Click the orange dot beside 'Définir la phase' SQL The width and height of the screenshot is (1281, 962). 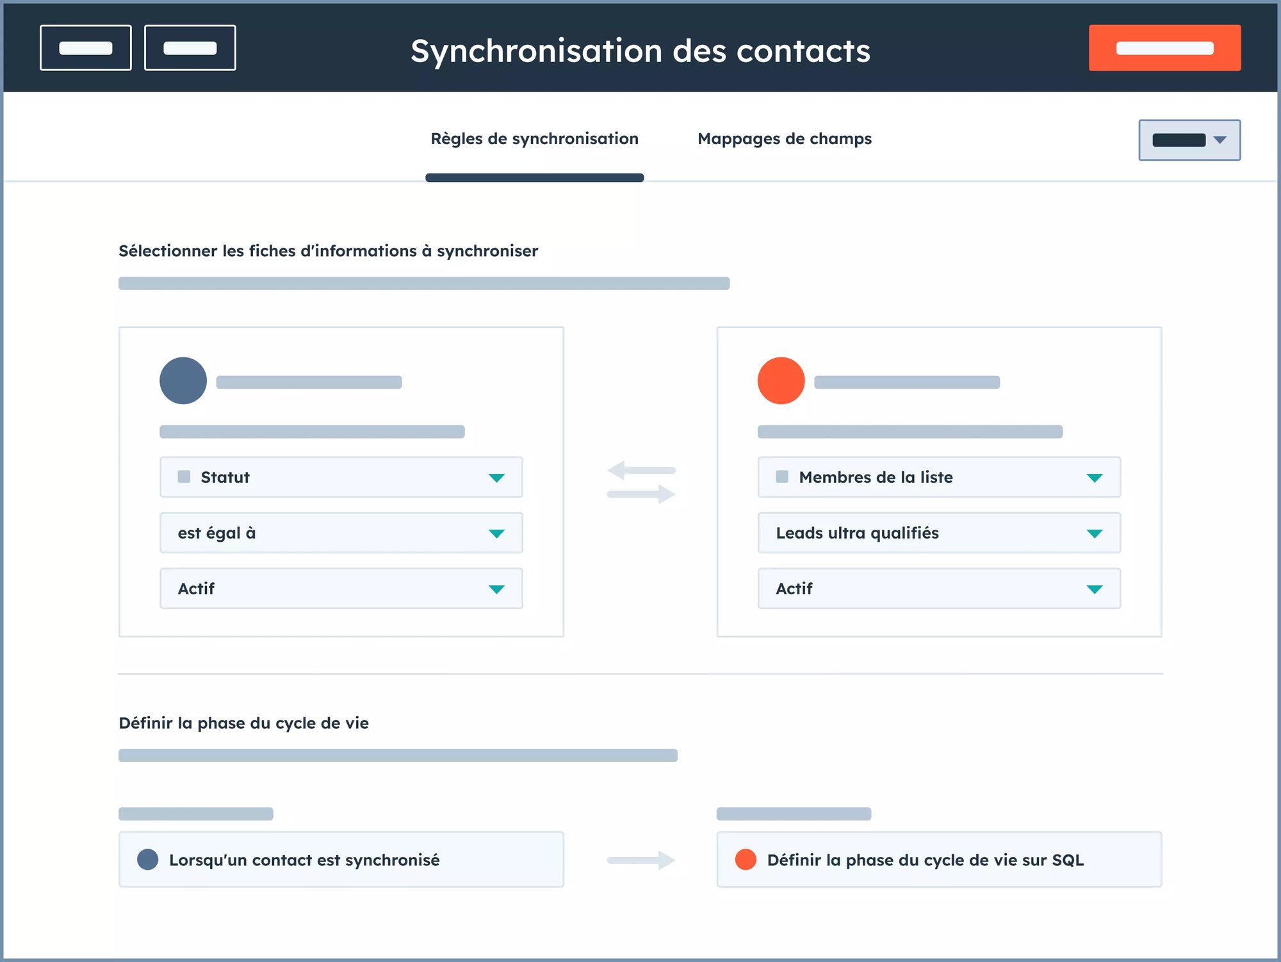coord(746,860)
